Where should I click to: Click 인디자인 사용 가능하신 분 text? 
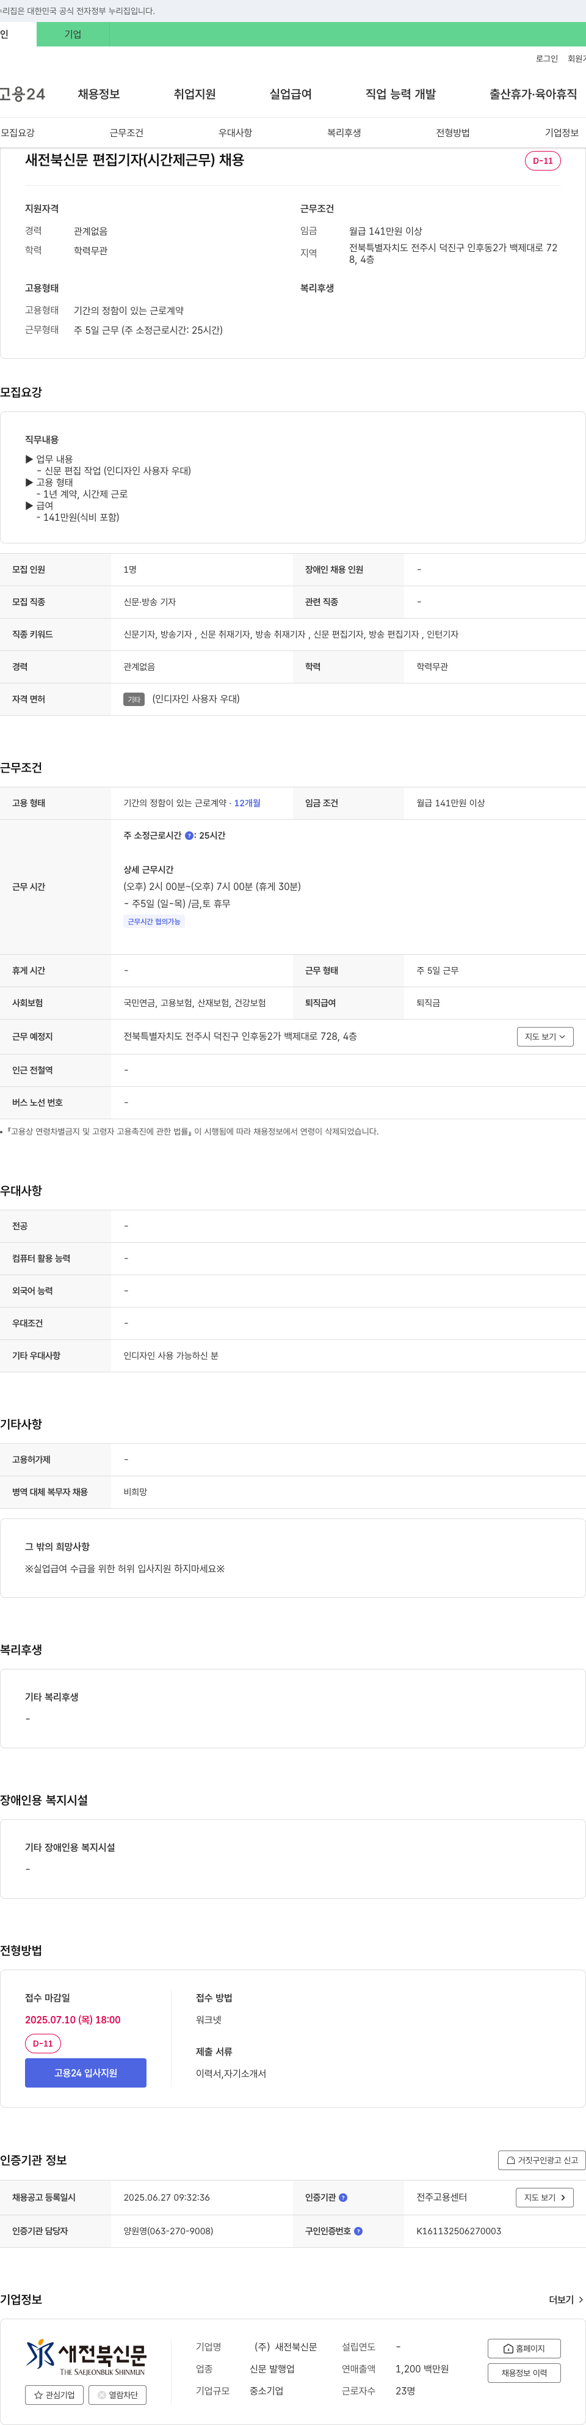tap(171, 1356)
